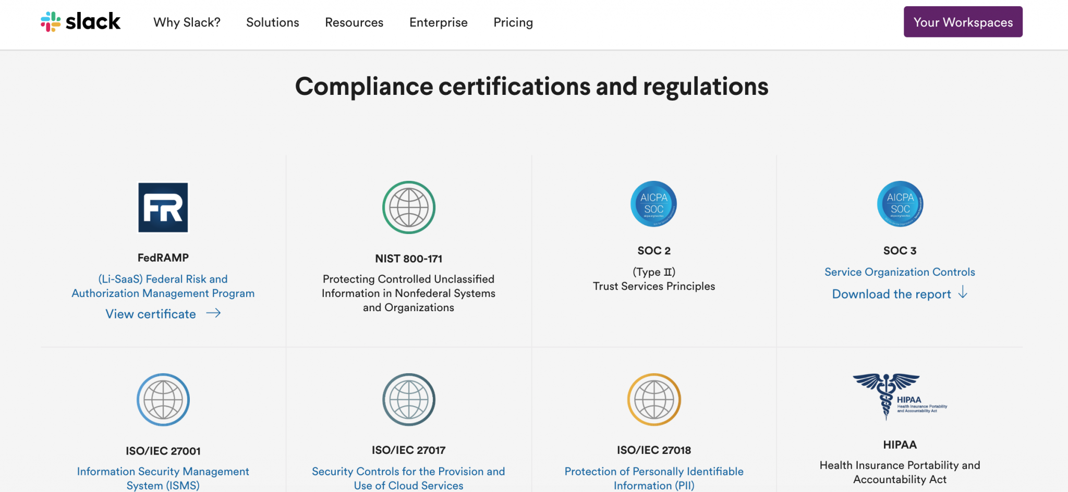Click the ISO/IEC 27018 heading

pyautogui.click(x=654, y=450)
